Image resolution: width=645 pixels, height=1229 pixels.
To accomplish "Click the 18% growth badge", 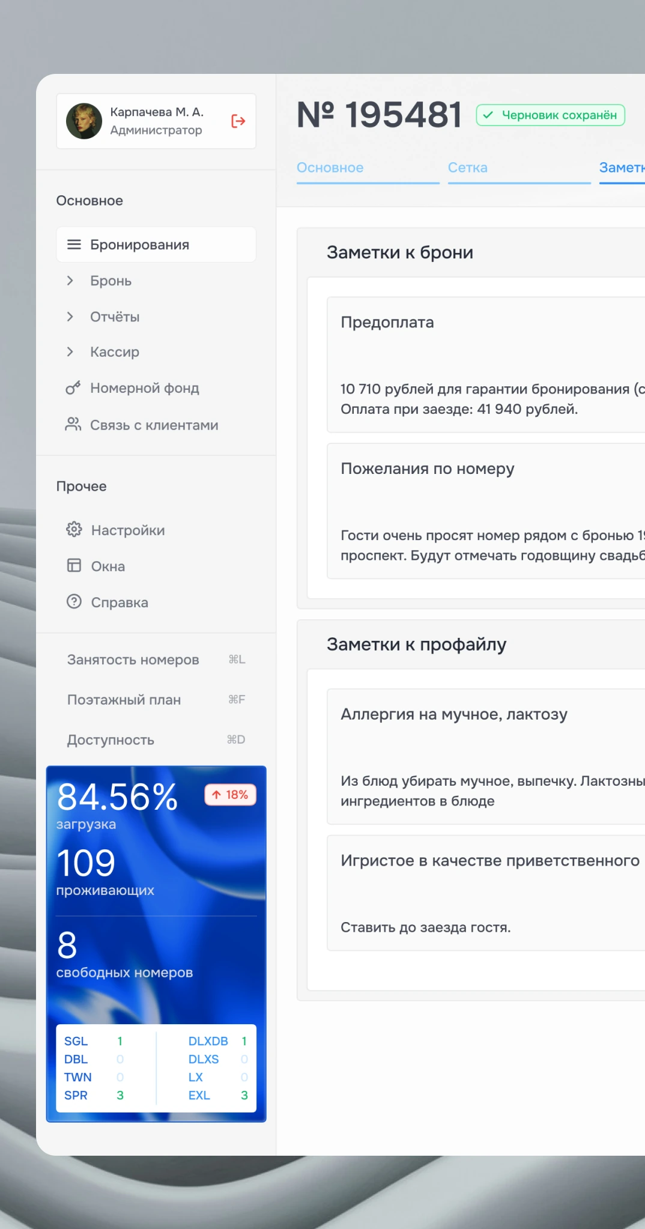I will [x=231, y=795].
